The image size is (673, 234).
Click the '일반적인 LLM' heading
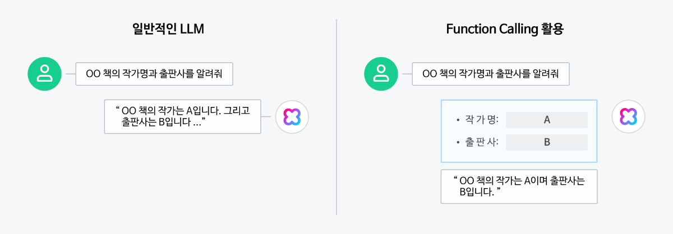point(164,30)
